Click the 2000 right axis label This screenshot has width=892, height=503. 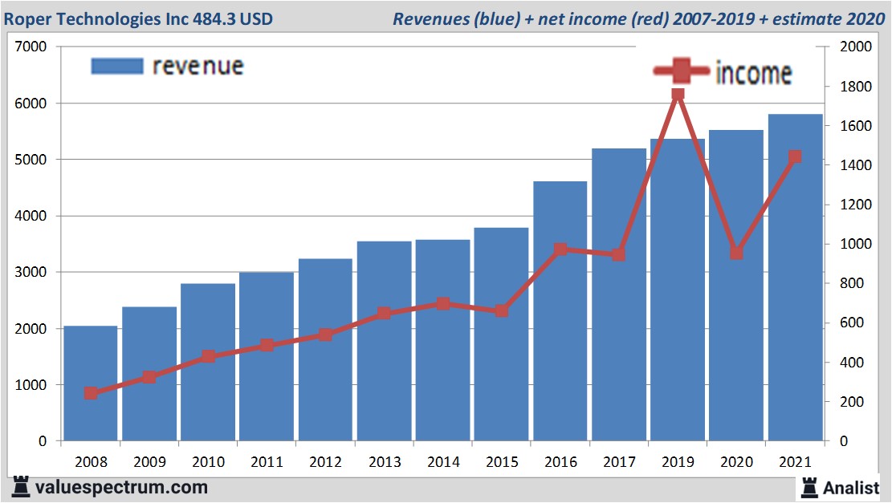856,47
